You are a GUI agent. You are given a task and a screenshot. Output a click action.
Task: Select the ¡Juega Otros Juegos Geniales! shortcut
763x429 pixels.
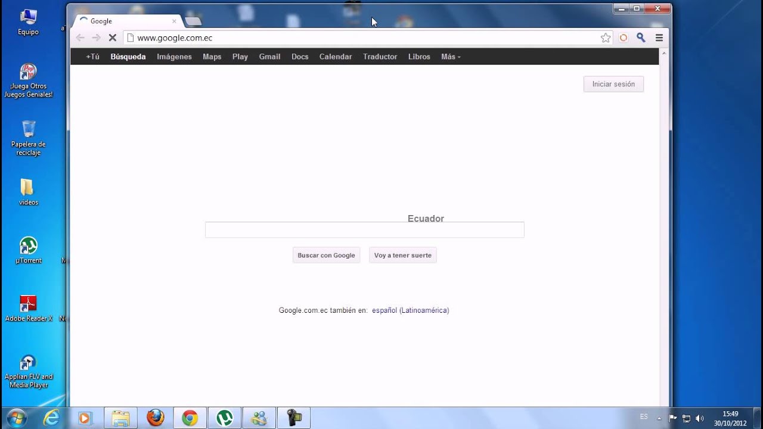28,81
